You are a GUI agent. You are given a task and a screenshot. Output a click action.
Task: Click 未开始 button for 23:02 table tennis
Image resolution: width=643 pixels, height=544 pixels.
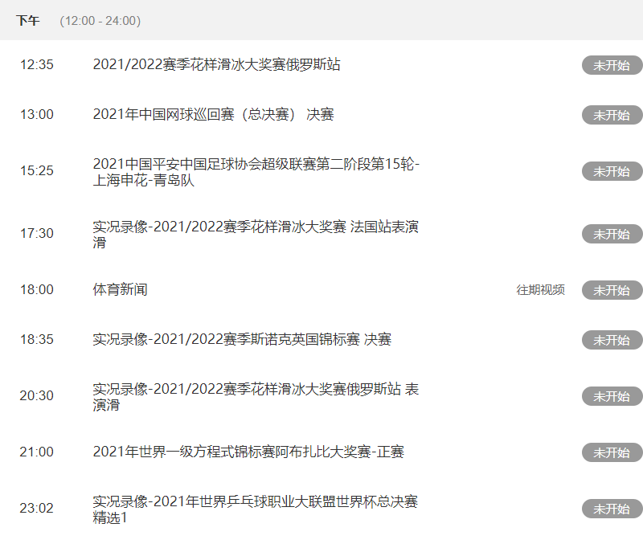click(612, 509)
